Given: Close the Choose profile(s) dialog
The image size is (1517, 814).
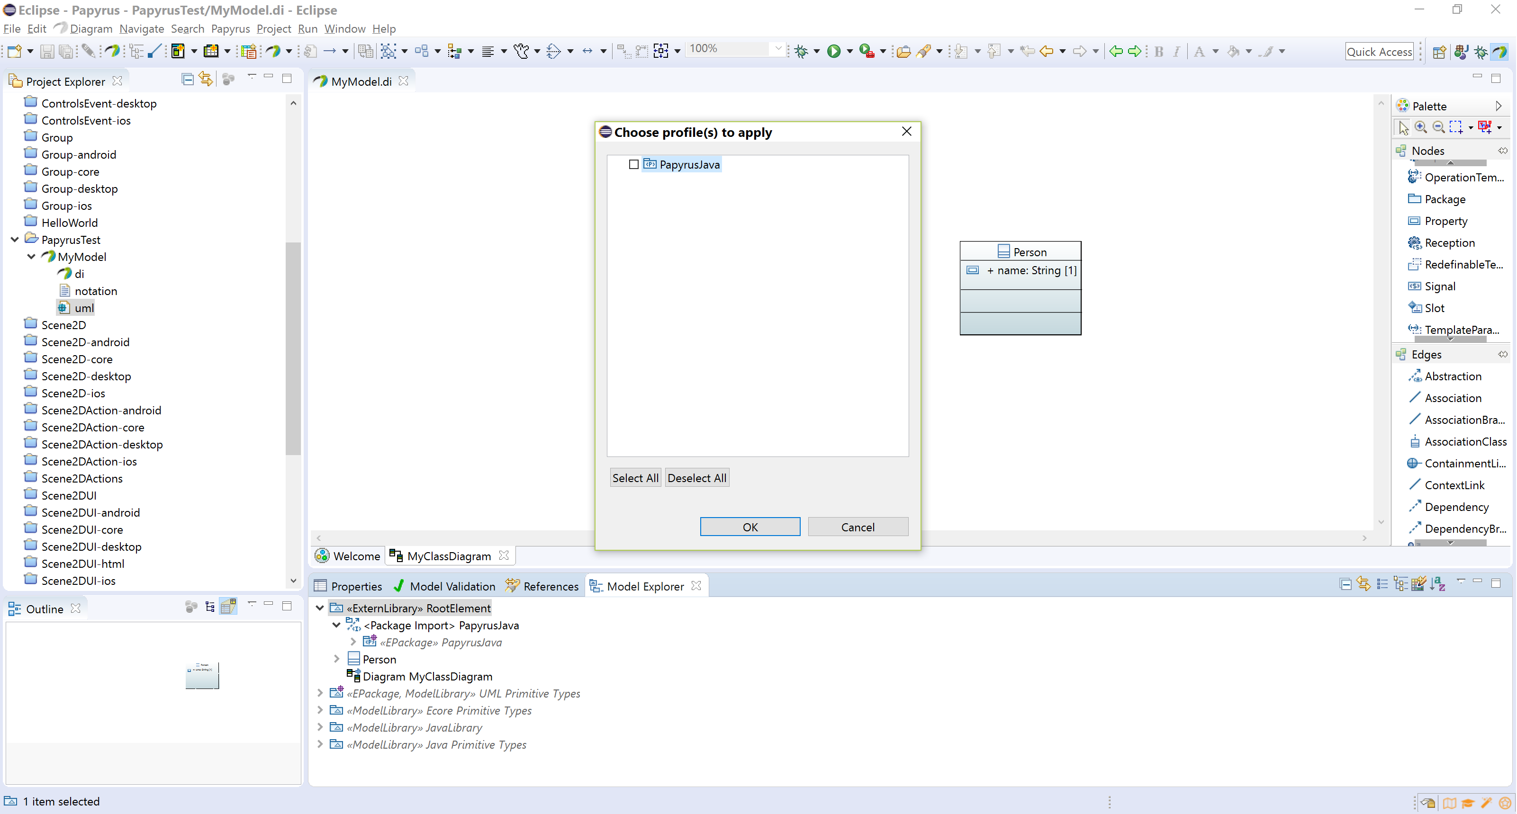Looking at the screenshot, I should [906, 131].
